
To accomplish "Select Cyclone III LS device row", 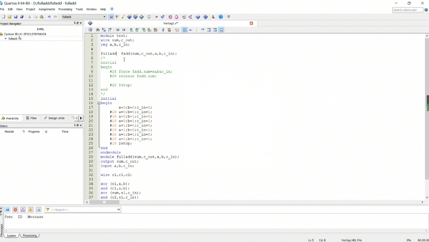I will 25,34.
